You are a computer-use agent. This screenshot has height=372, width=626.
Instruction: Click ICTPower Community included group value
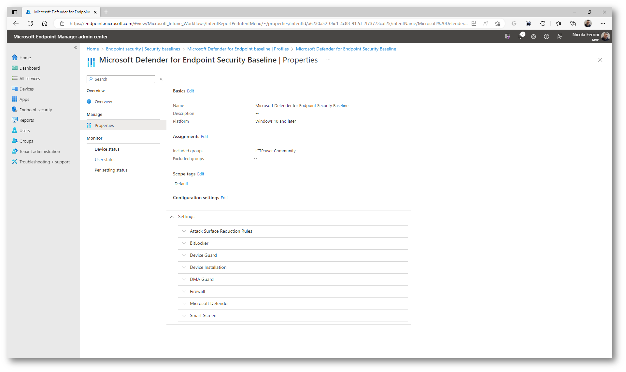[275, 151]
